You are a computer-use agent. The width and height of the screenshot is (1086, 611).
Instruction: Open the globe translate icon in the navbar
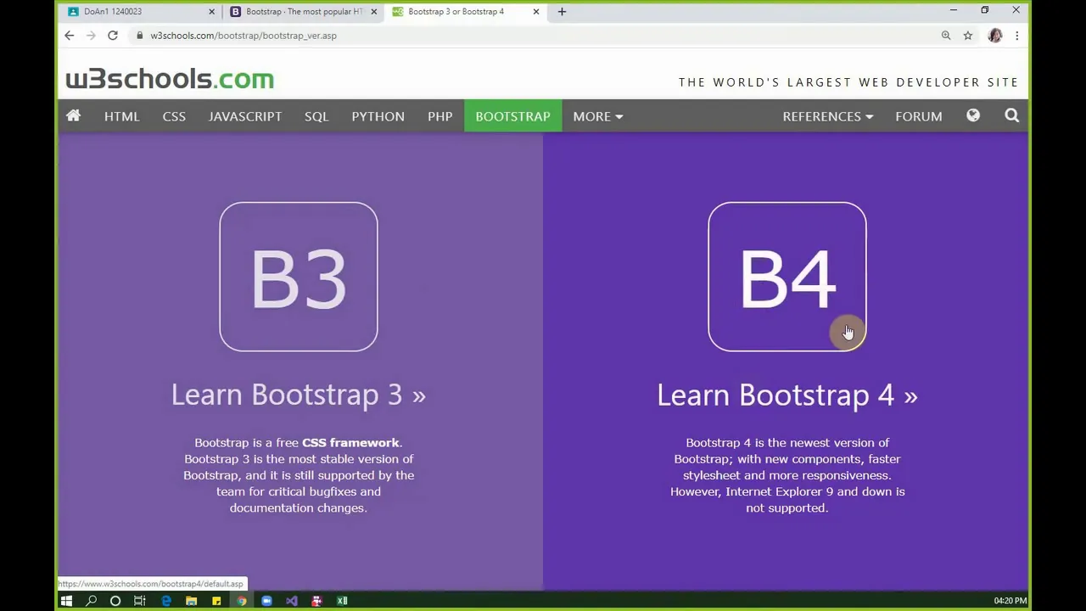pyautogui.click(x=973, y=116)
